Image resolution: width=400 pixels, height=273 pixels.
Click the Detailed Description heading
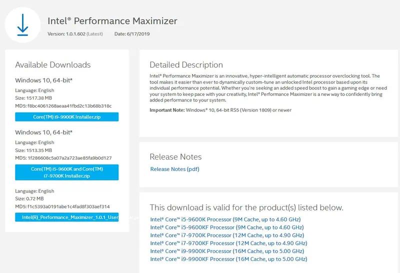pos(186,65)
